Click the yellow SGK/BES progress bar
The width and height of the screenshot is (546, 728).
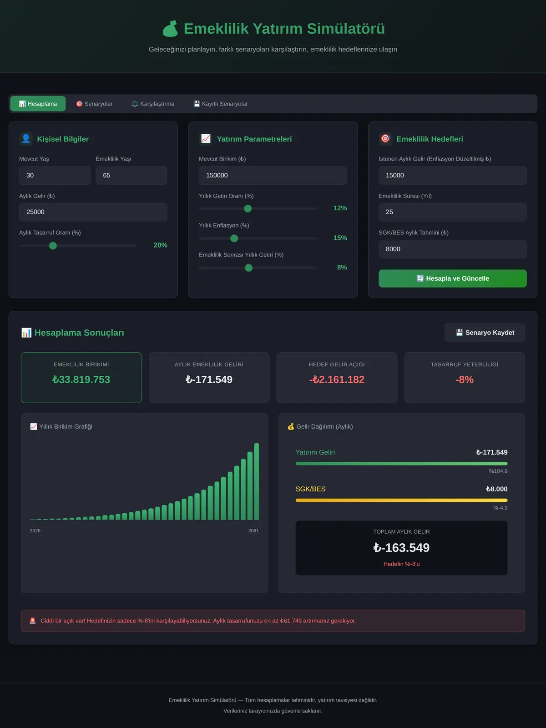pos(402,500)
